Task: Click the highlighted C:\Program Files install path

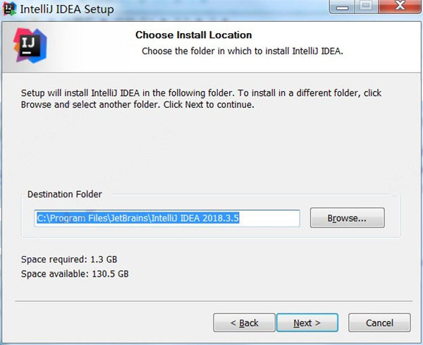Action: [137, 218]
